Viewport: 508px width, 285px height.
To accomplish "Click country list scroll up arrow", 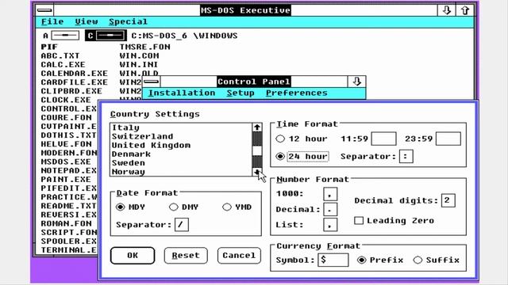I will 257,127.
